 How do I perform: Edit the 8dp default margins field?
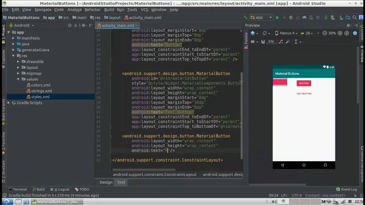(x=271, y=42)
